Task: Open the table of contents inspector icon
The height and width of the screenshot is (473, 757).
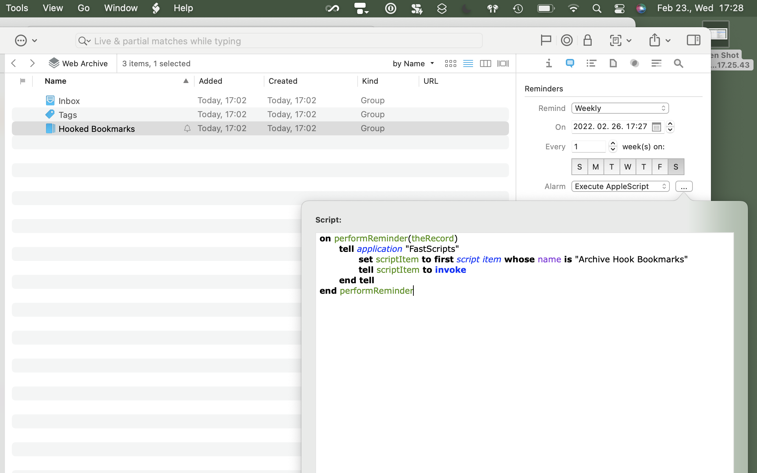Action: point(591,63)
